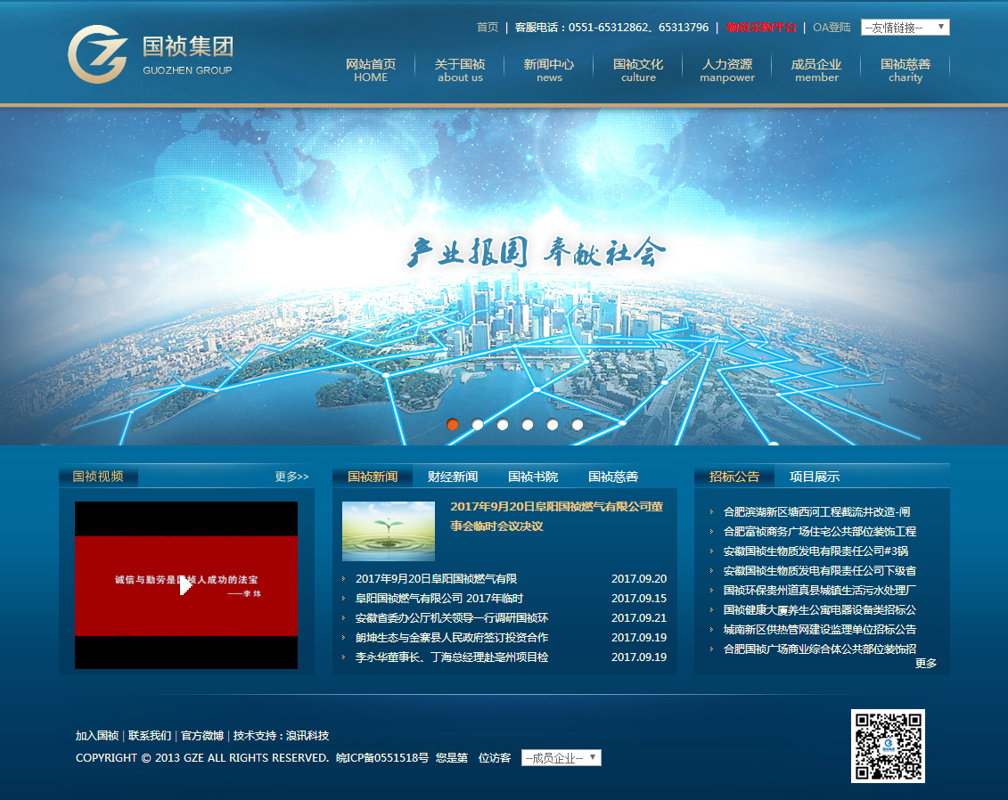Click the QR code image
This screenshot has width=1008, height=800.
coord(888,746)
